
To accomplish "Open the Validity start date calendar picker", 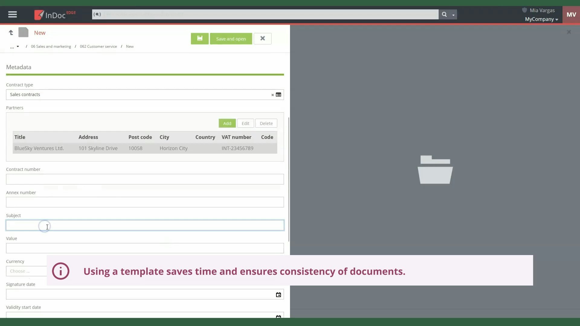I will click(278, 317).
